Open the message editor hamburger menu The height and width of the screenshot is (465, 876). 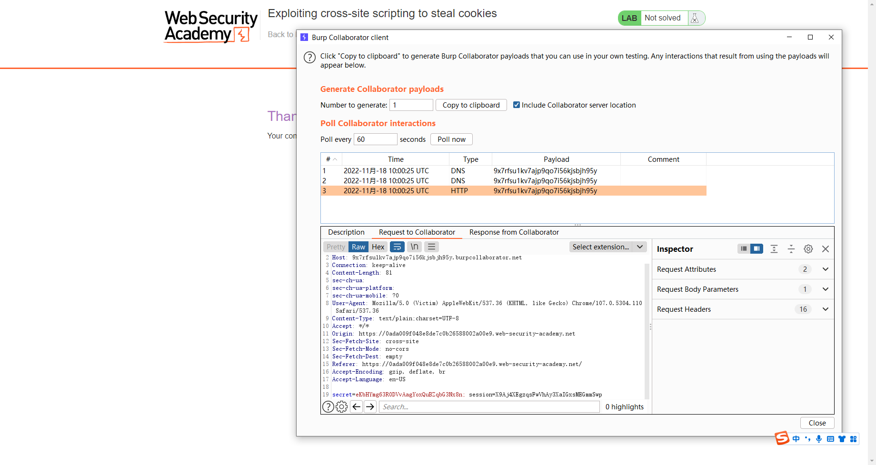(x=431, y=247)
